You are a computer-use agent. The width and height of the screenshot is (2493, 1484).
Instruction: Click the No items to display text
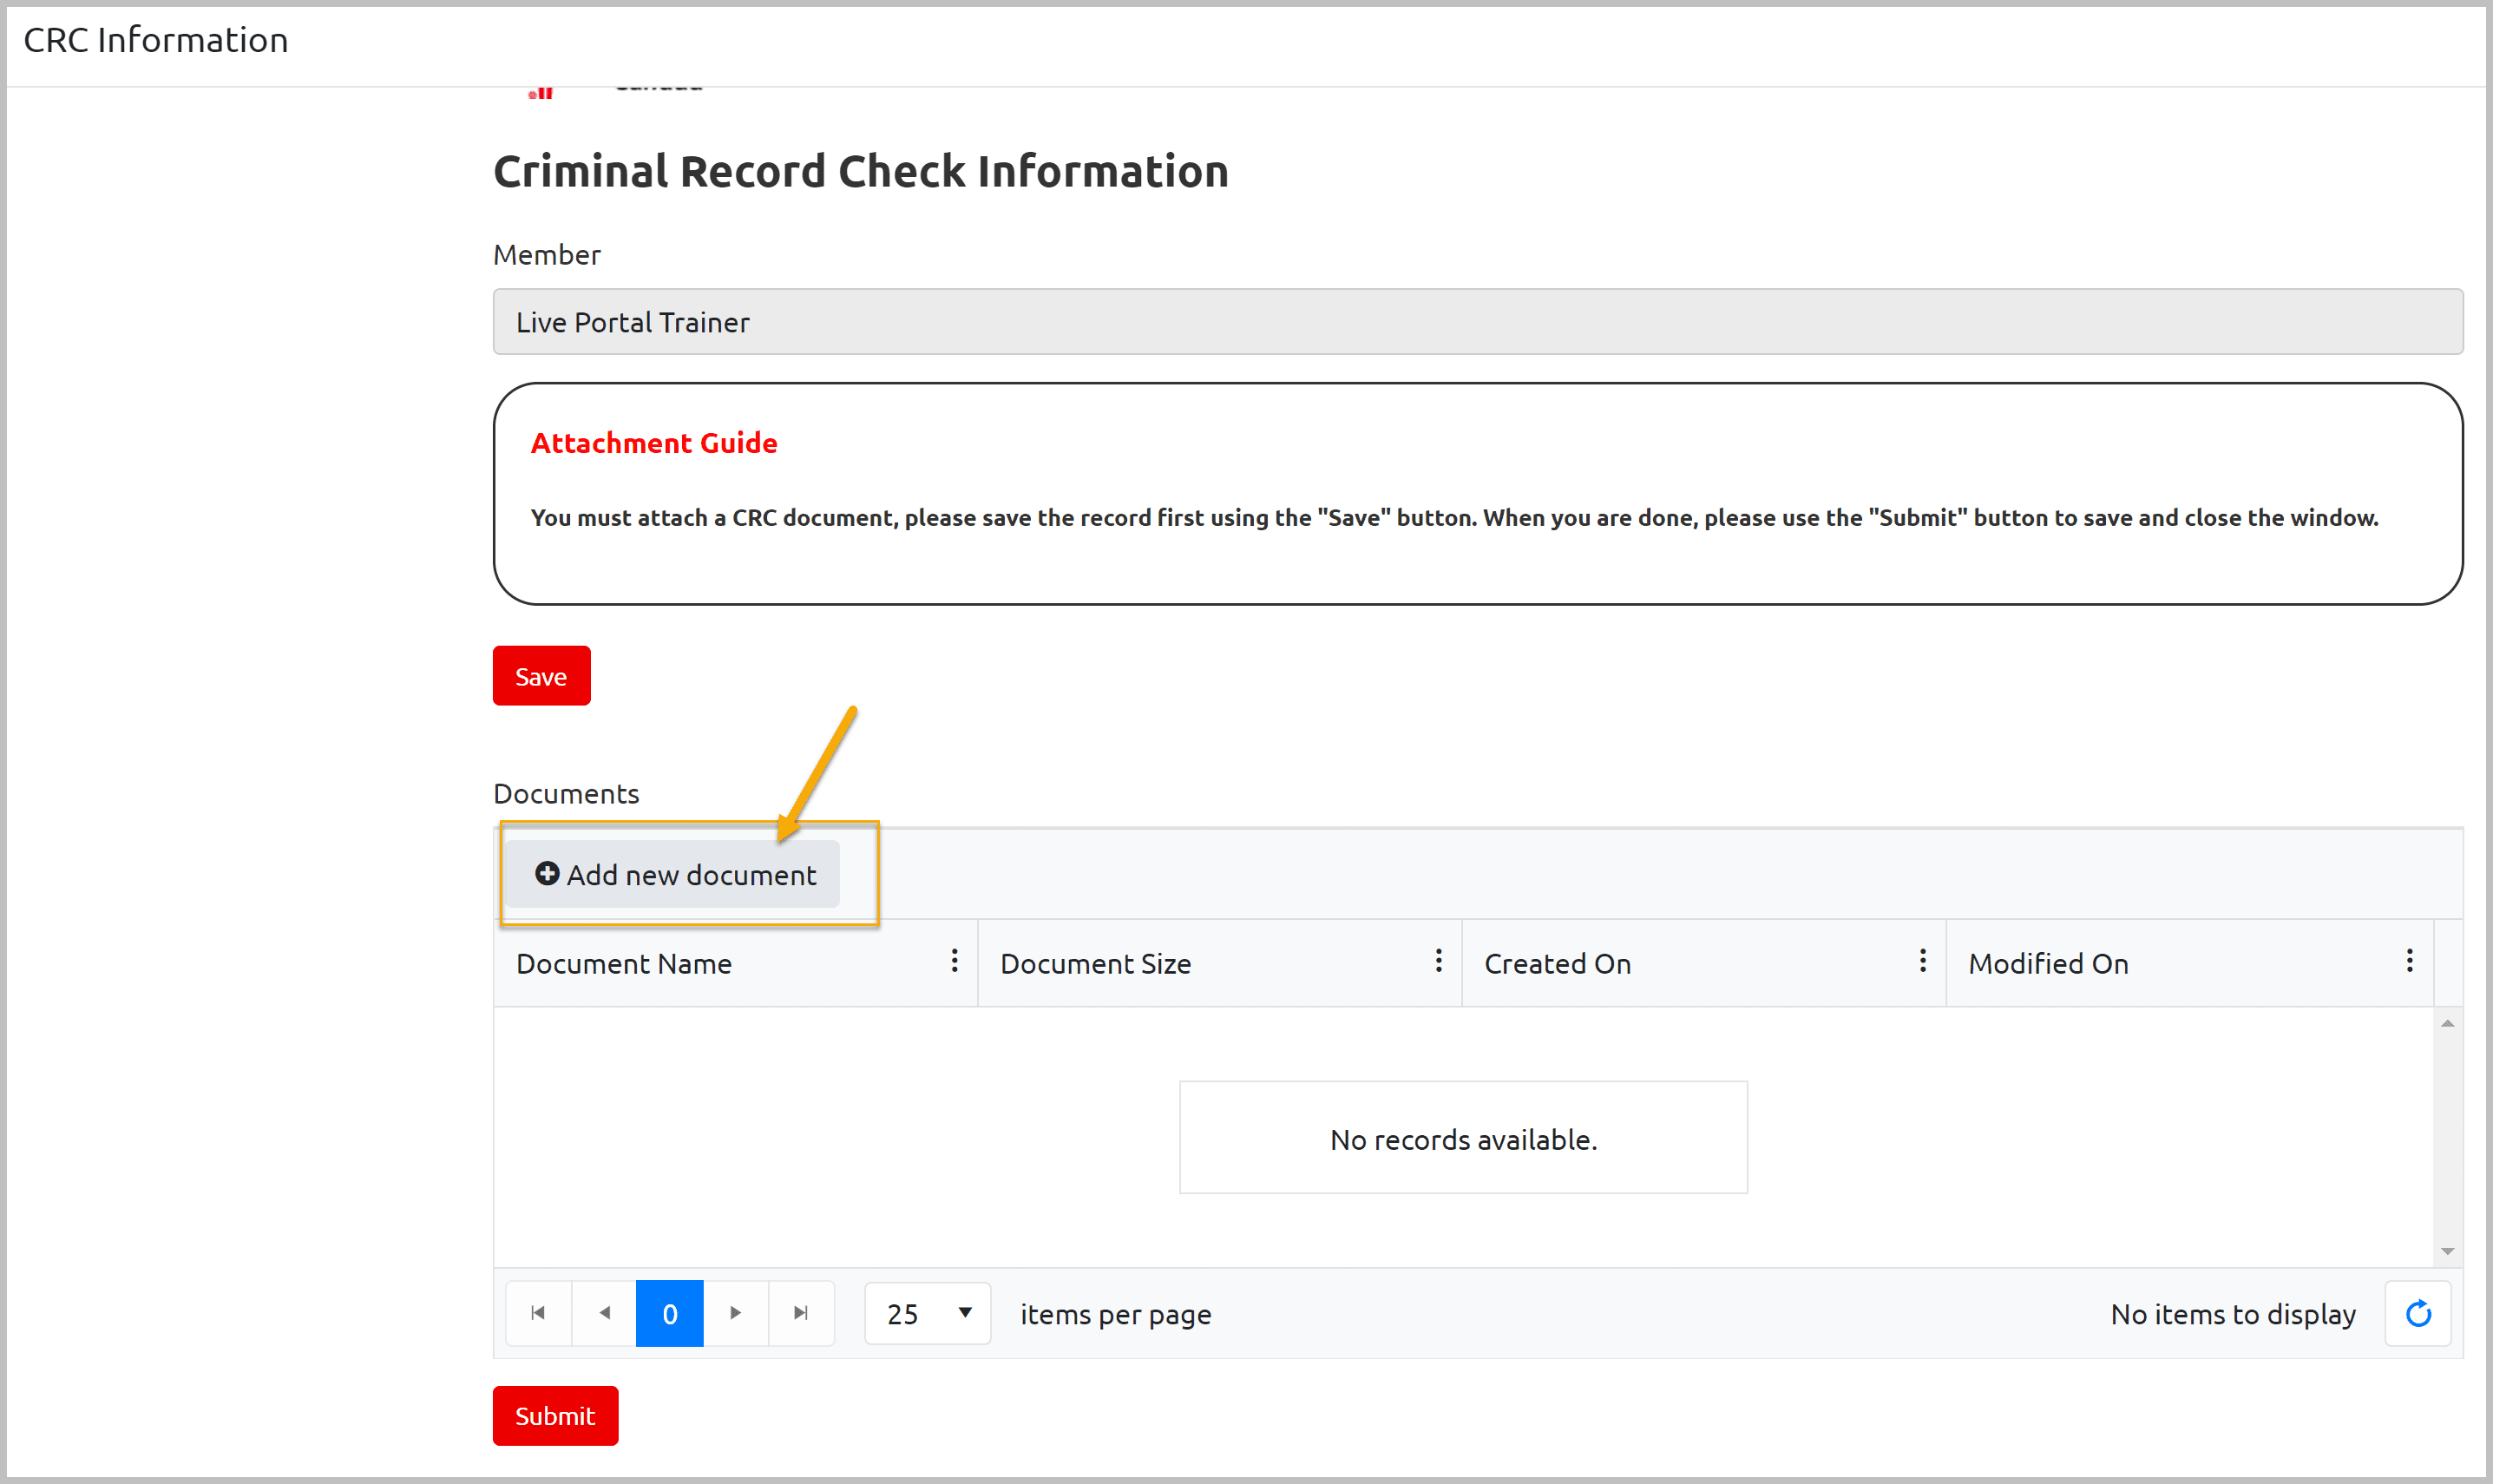(2233, 1314)
